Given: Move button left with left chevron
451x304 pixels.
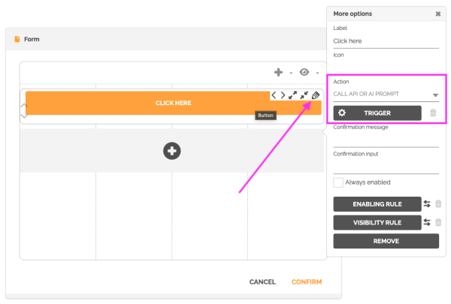Looking at the screenshot, I should (274, 95).
